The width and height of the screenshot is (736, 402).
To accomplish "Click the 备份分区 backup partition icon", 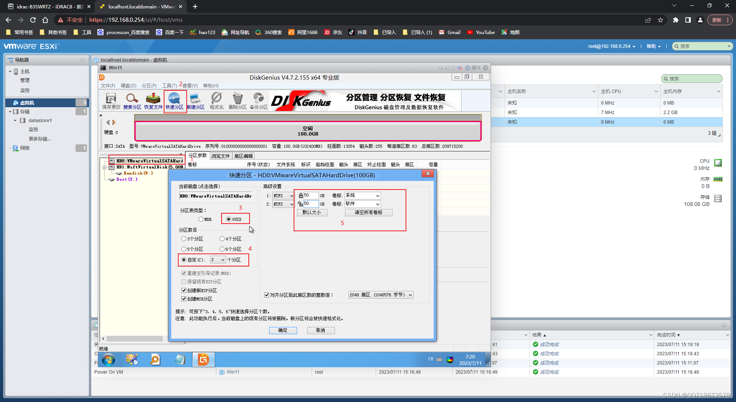I will 259,101.
